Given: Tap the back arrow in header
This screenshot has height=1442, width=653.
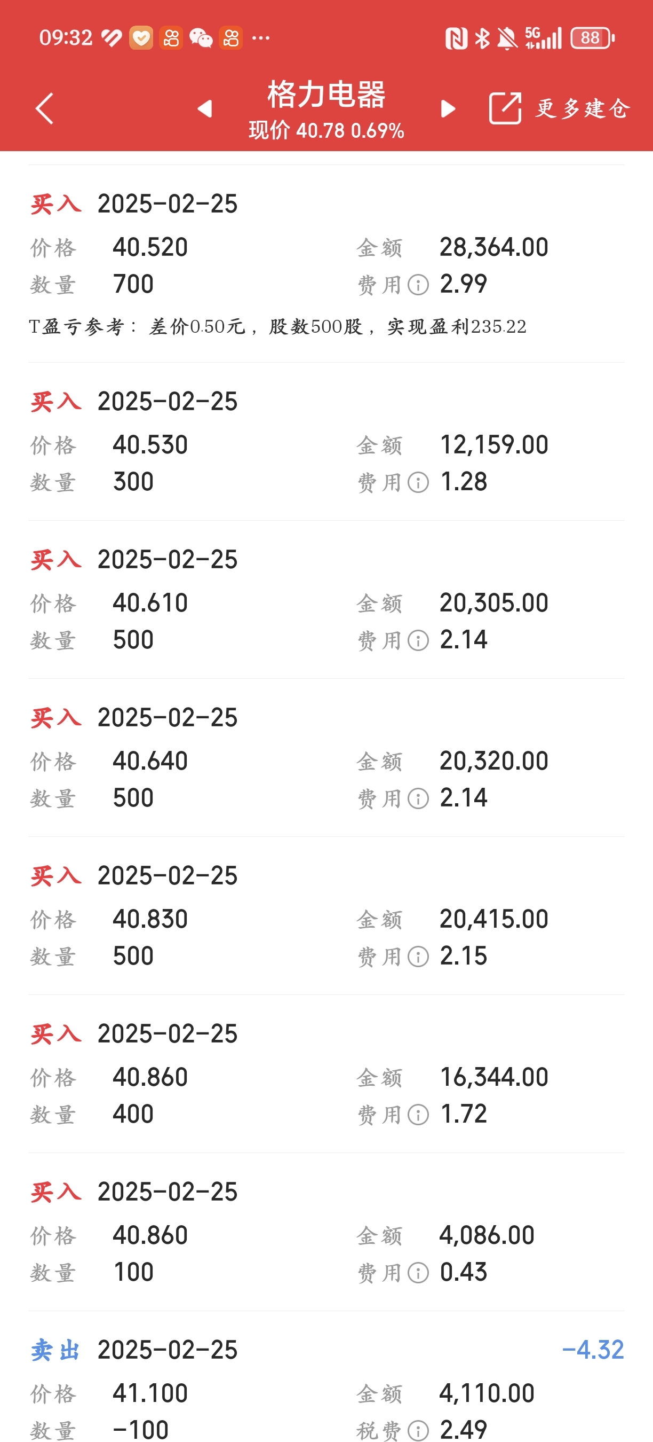Looking at the screenshot, I should (x=45, y=108).
